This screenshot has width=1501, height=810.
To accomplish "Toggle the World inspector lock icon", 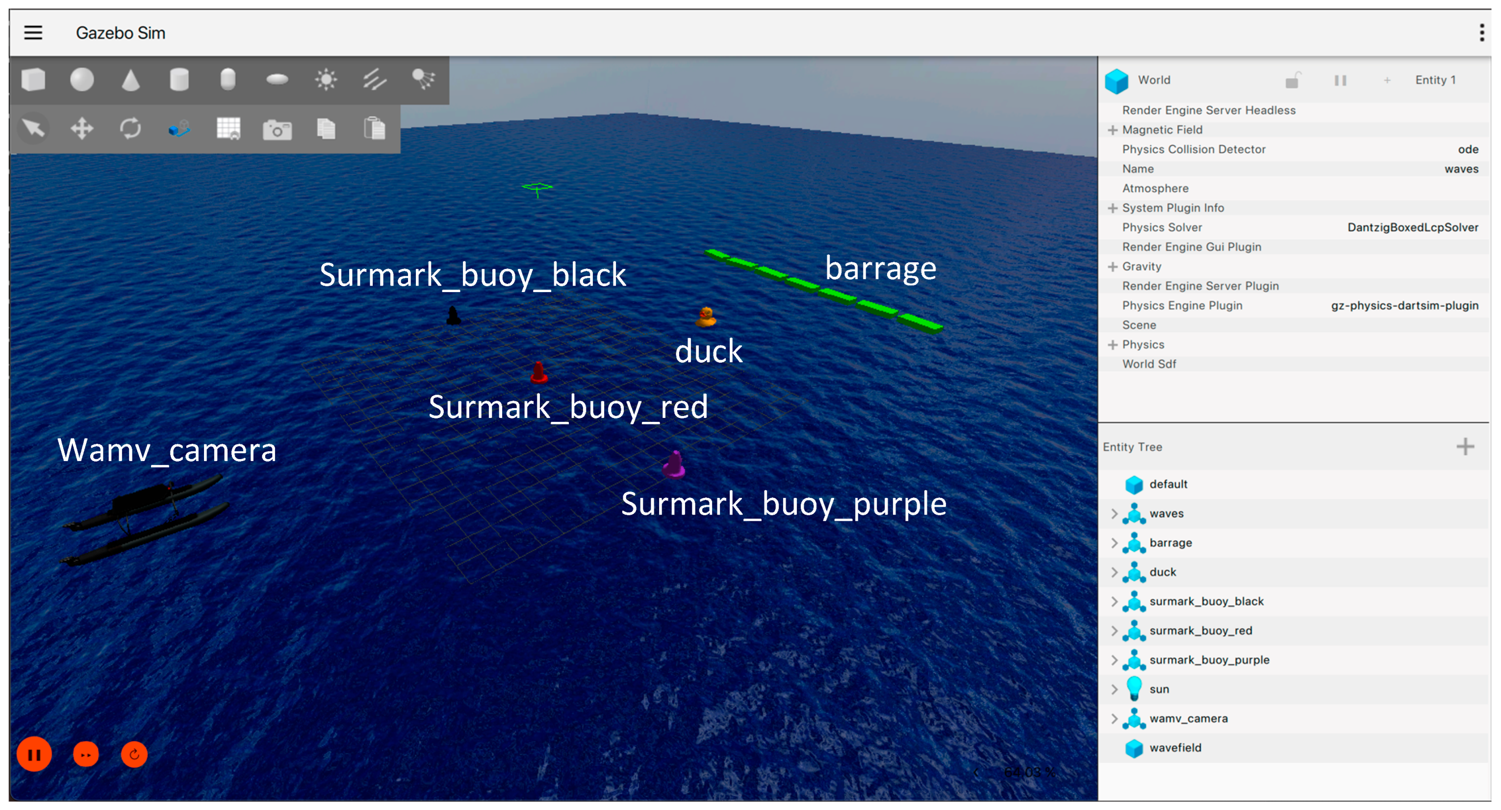I will coord(1293,80).
